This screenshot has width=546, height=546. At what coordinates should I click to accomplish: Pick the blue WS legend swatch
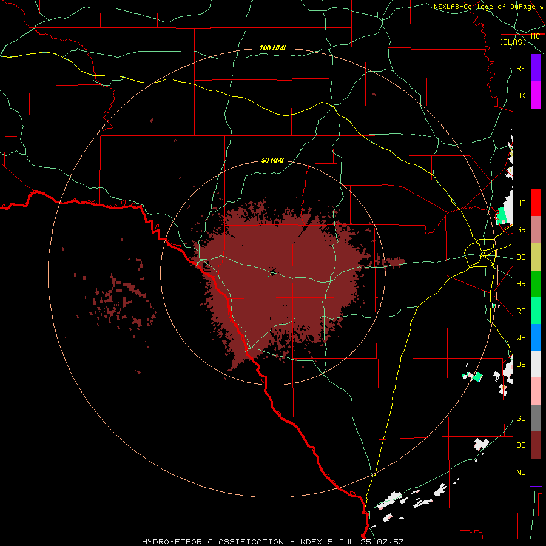click(x=536, y=337)
